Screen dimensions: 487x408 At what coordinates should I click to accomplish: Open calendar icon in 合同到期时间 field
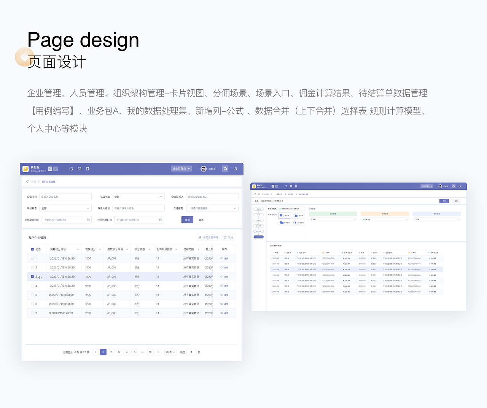[x=161, y=220]
